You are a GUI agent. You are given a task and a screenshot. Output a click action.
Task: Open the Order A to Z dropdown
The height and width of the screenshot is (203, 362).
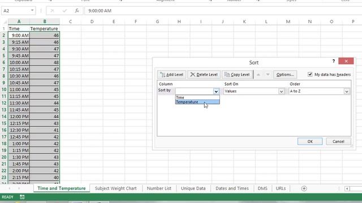[x=347, y=91]
